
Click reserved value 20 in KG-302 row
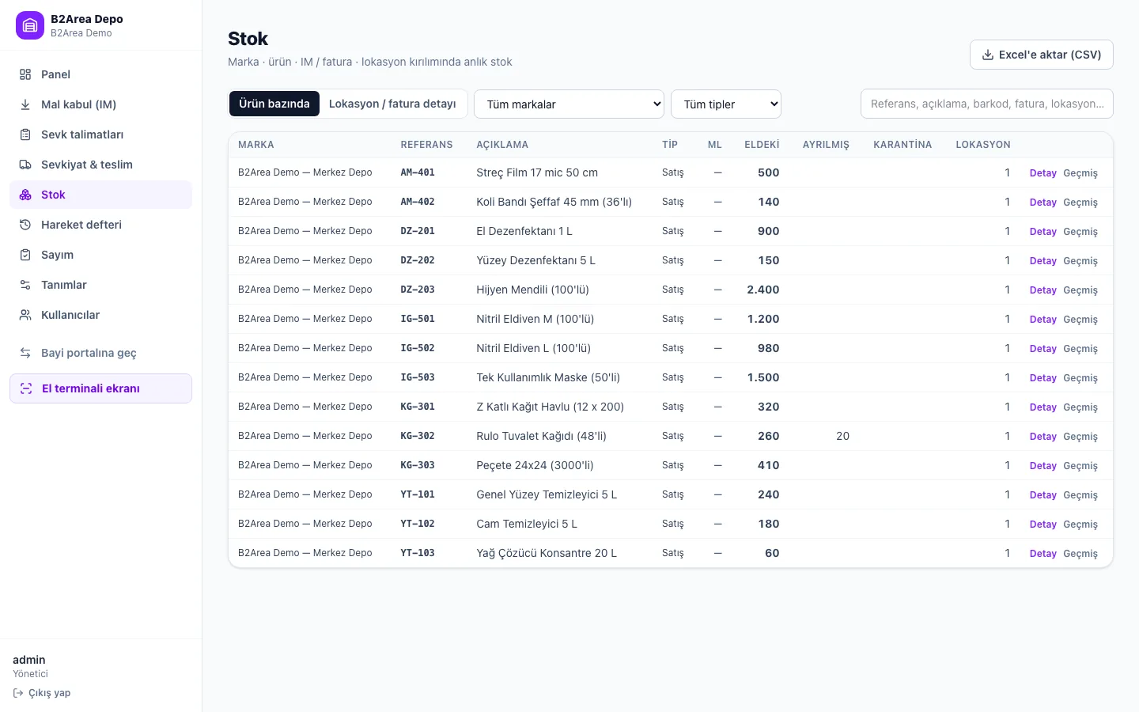[842, 436]
